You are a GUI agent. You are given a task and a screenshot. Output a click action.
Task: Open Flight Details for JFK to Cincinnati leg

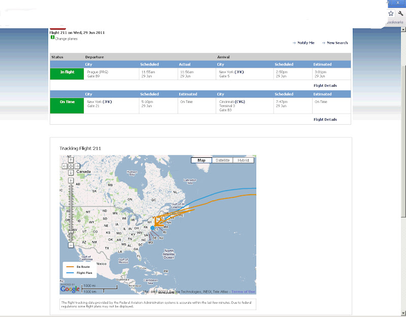[325, 119]
